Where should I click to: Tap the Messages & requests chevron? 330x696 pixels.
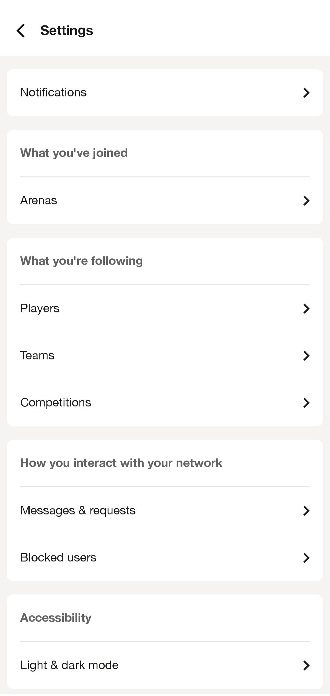[306, 511]
